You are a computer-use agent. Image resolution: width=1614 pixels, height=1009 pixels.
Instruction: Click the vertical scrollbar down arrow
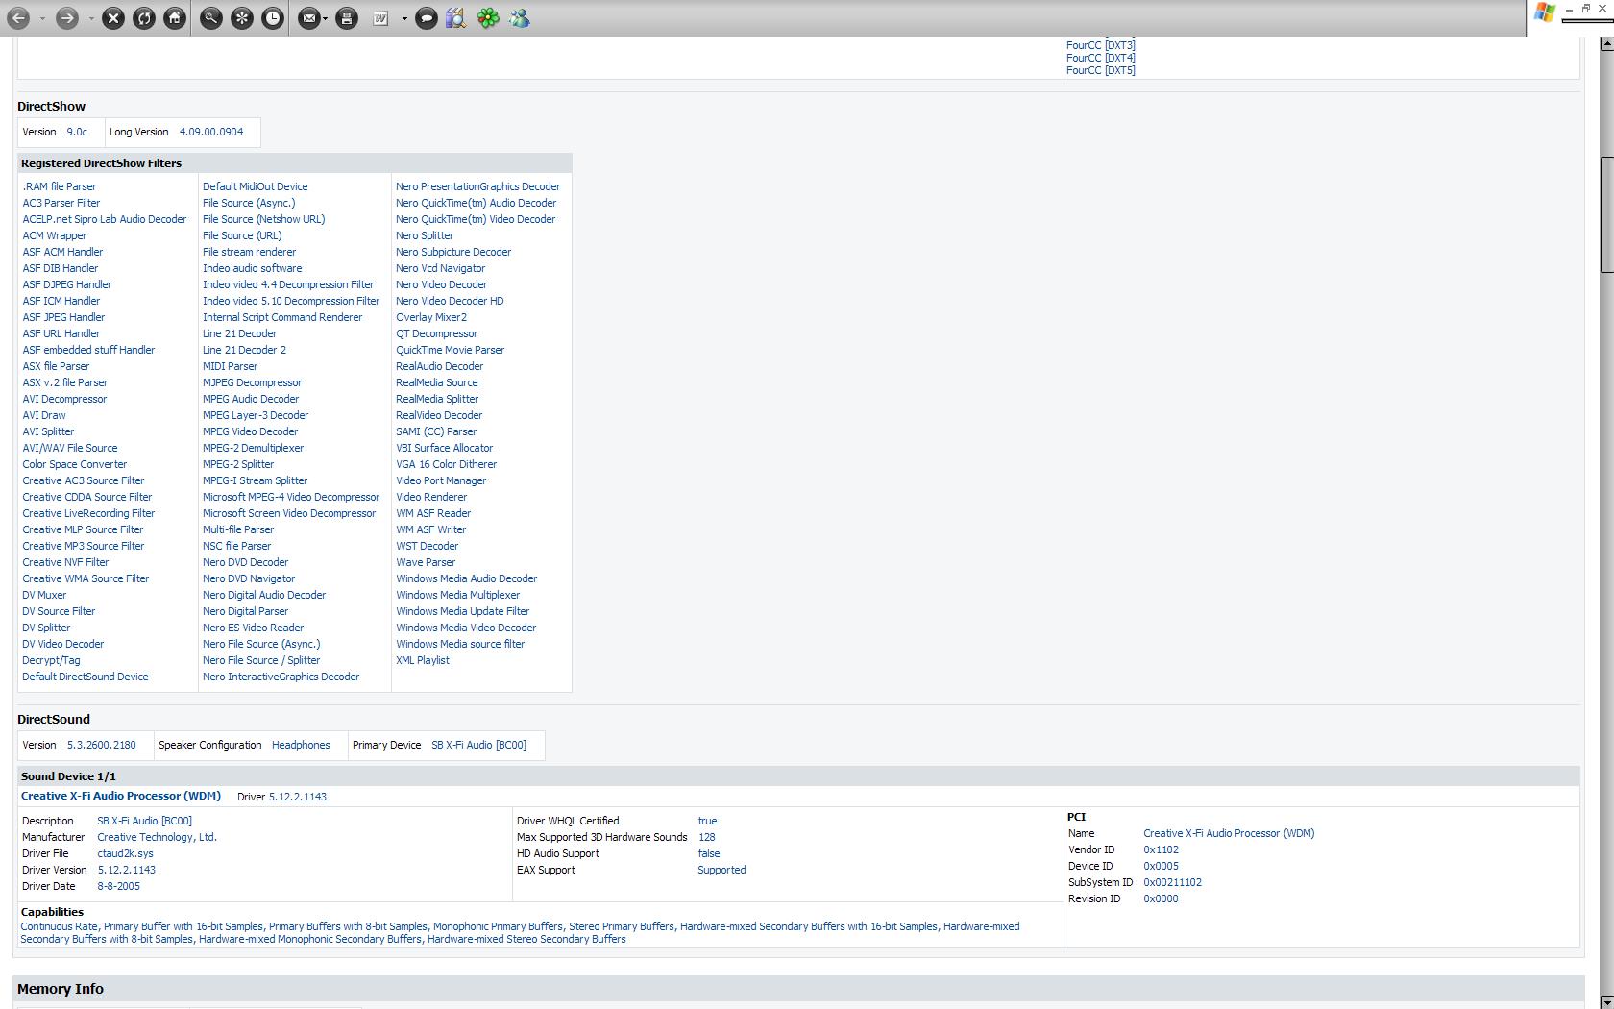pyautogui.click(x=1606, y=1001)
